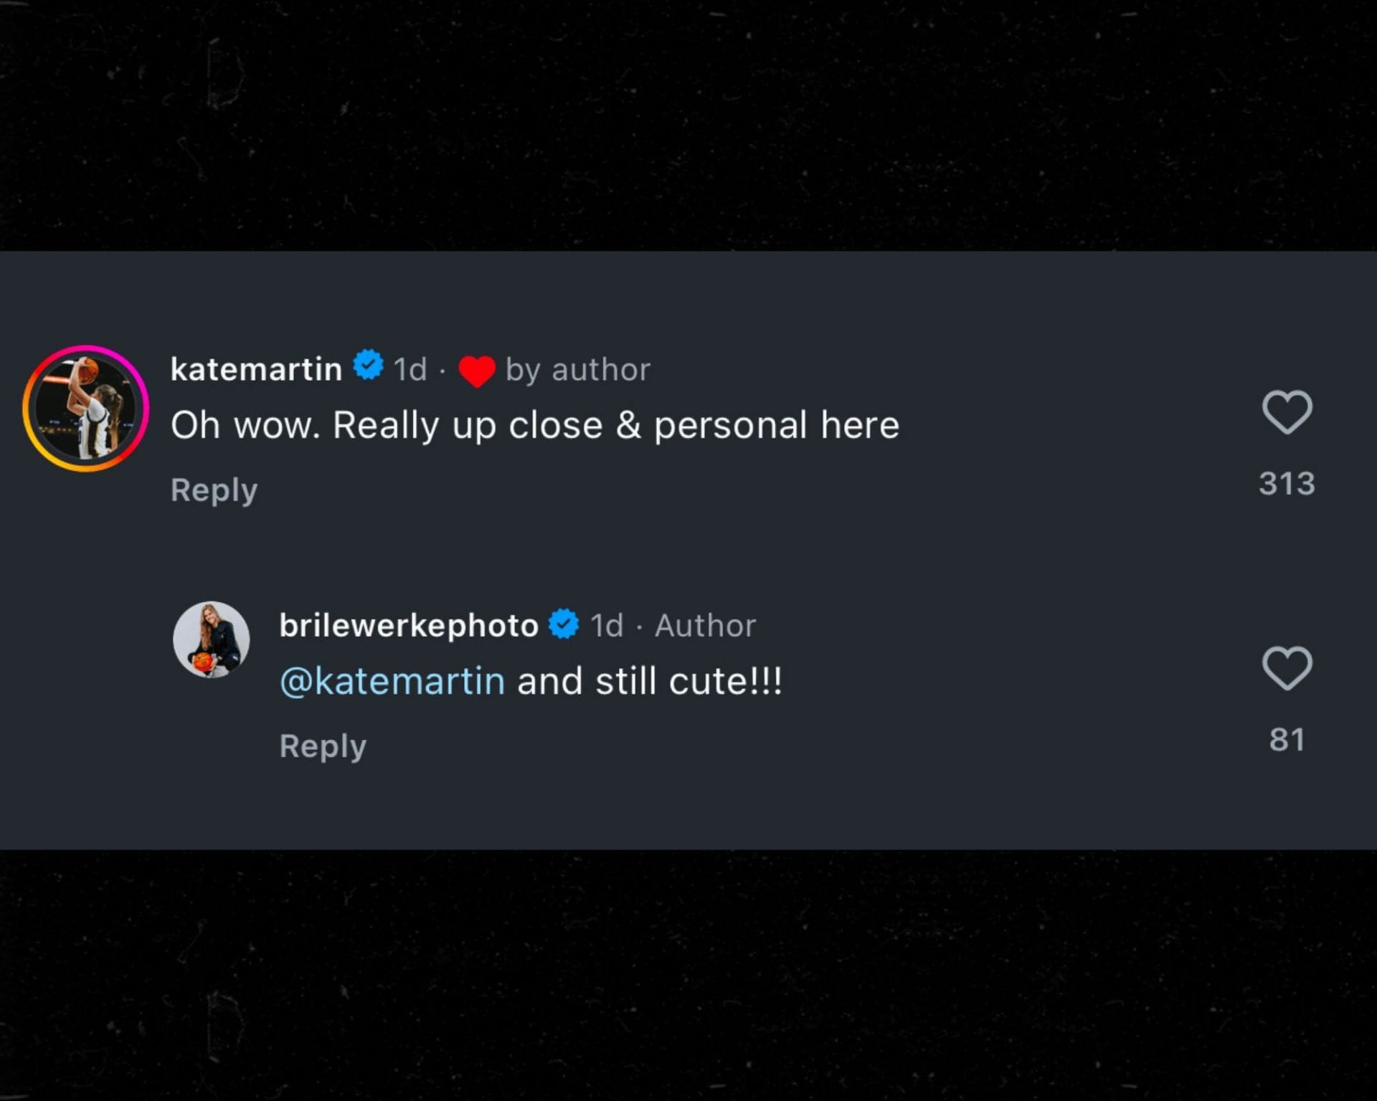1377x1101 pixels.
Task: Open katemartin's profile picture story
Action: coord(86,409)
